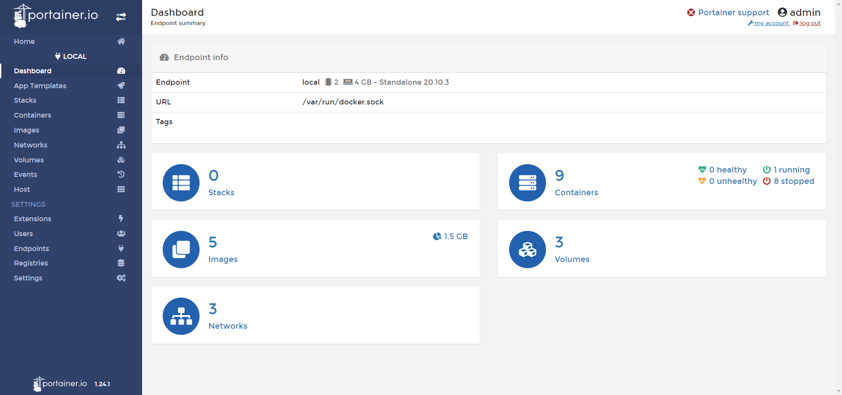This screenshot has height=395, width=842.
Task: Open the Portainer support link
Action: pyautogui.click(x=733, y=13)
